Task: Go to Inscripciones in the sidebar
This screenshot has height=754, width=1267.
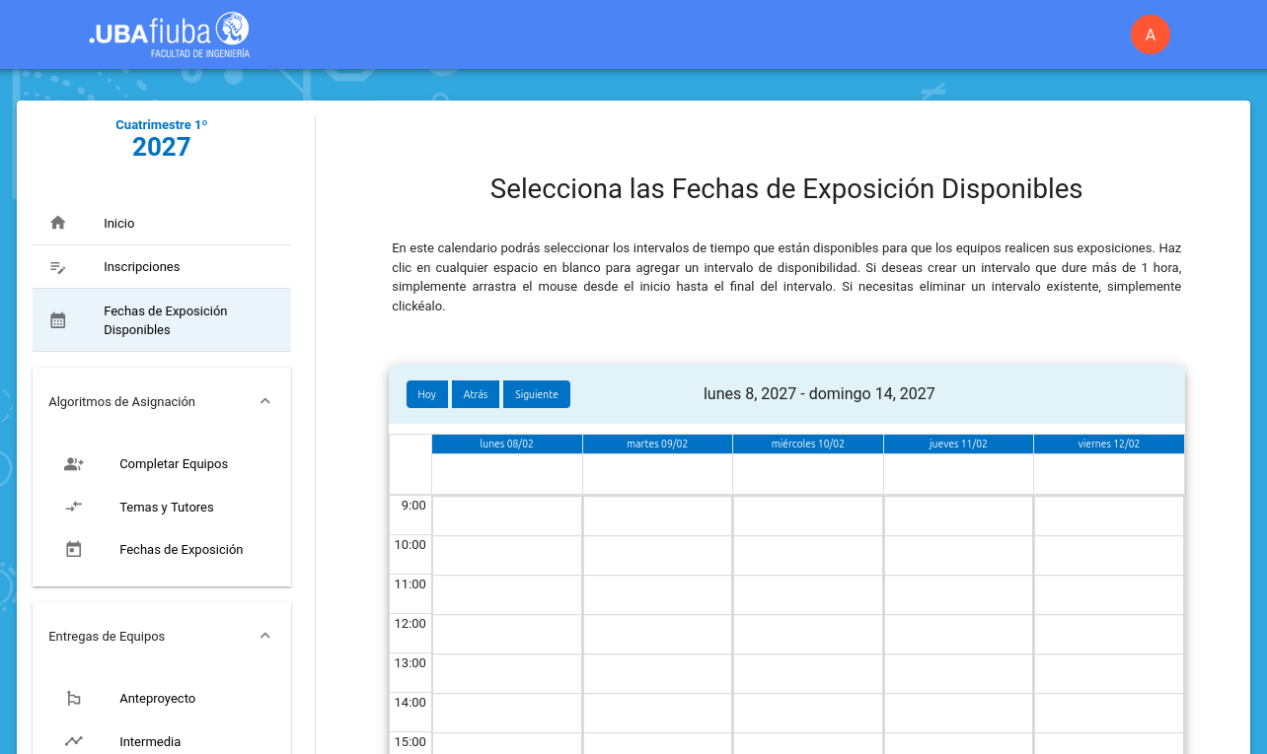Action: pos(142,267)
